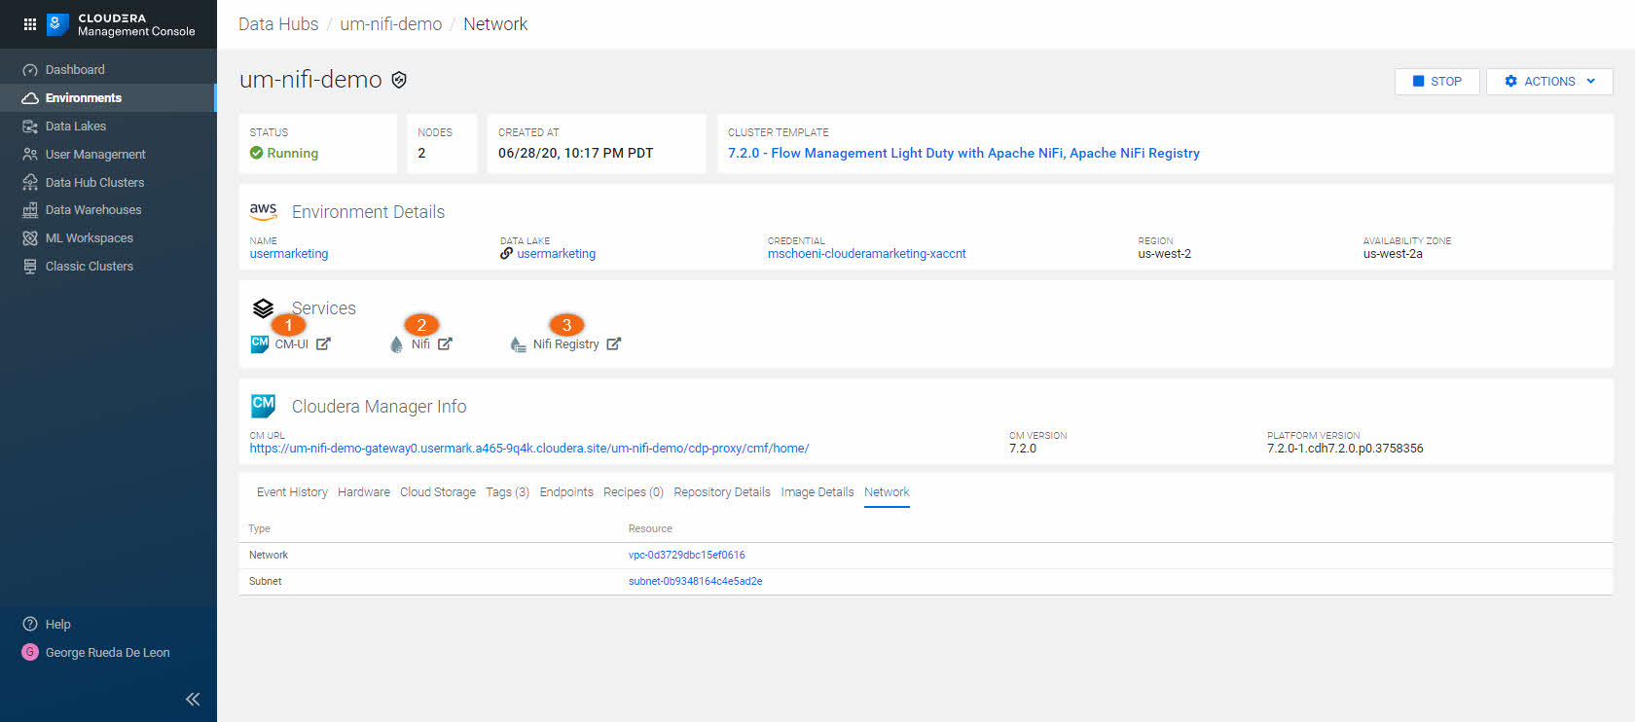Collapse the sidebar with double chevron
Image resolution: width=1635 pixels, height=722 pixels.
[193, 699]
